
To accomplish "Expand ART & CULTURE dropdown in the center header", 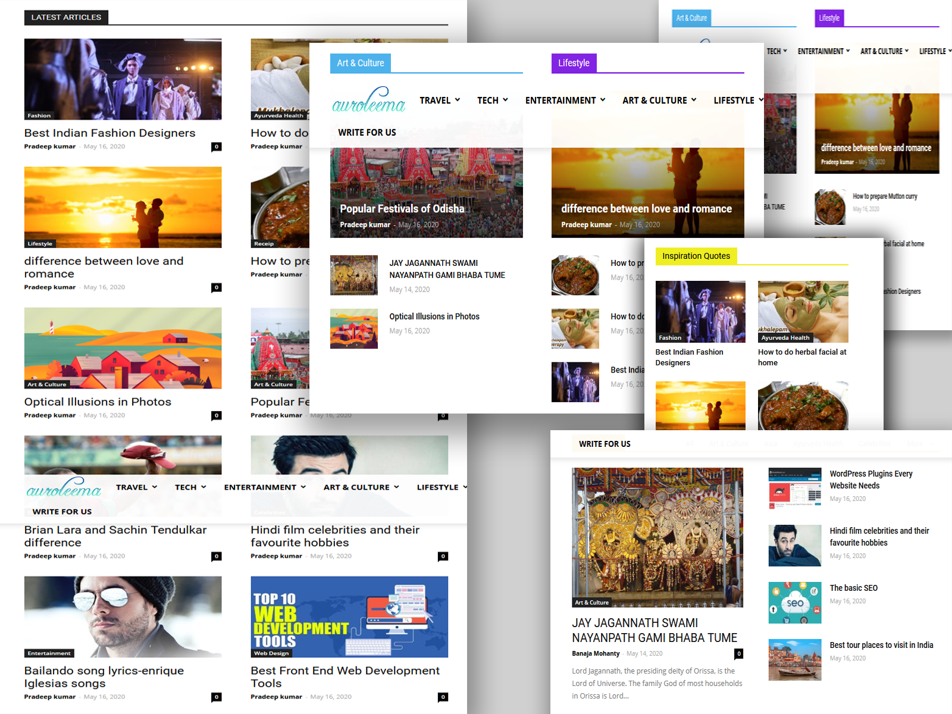I will coord(659,101).
